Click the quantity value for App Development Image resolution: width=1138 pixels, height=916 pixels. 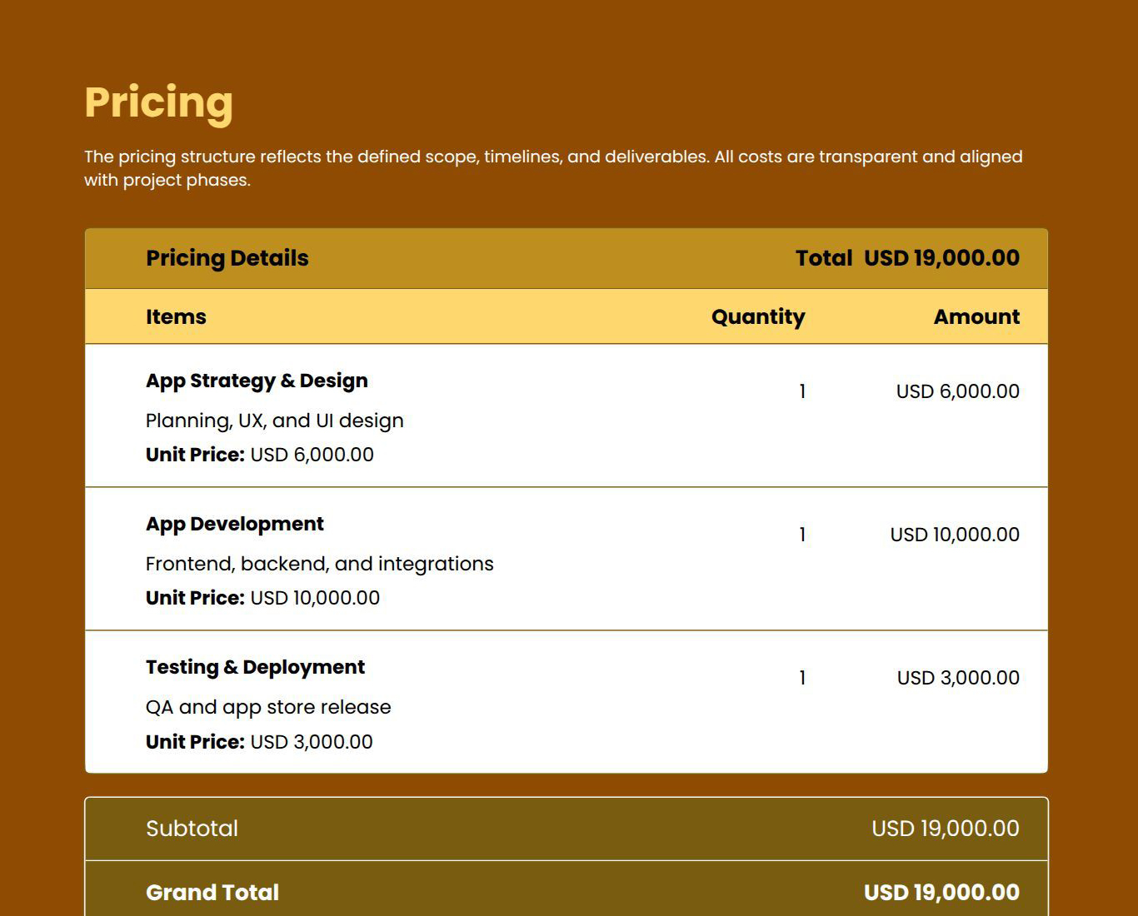[802, 535]
